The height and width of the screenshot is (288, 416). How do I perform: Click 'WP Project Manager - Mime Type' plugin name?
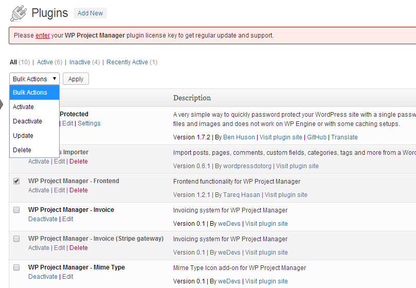[x=77, y=267]
